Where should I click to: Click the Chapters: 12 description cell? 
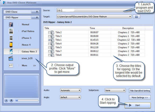(x=128, y=40)
